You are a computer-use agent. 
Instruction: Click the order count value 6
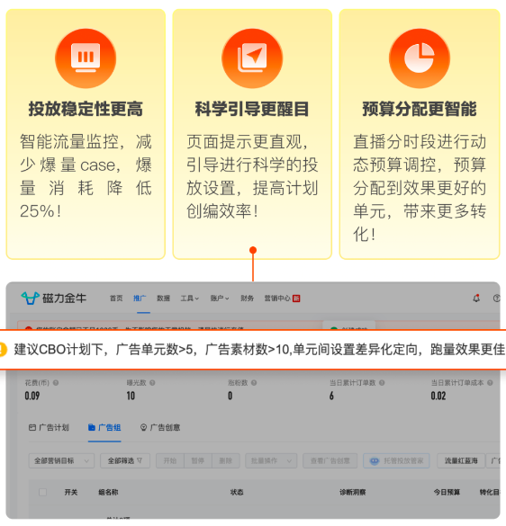(x=331, y=396)
